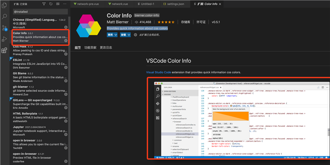Click publisher name Matt Bierner
This screenshot has width=330, height=165.
coord(118,22)
